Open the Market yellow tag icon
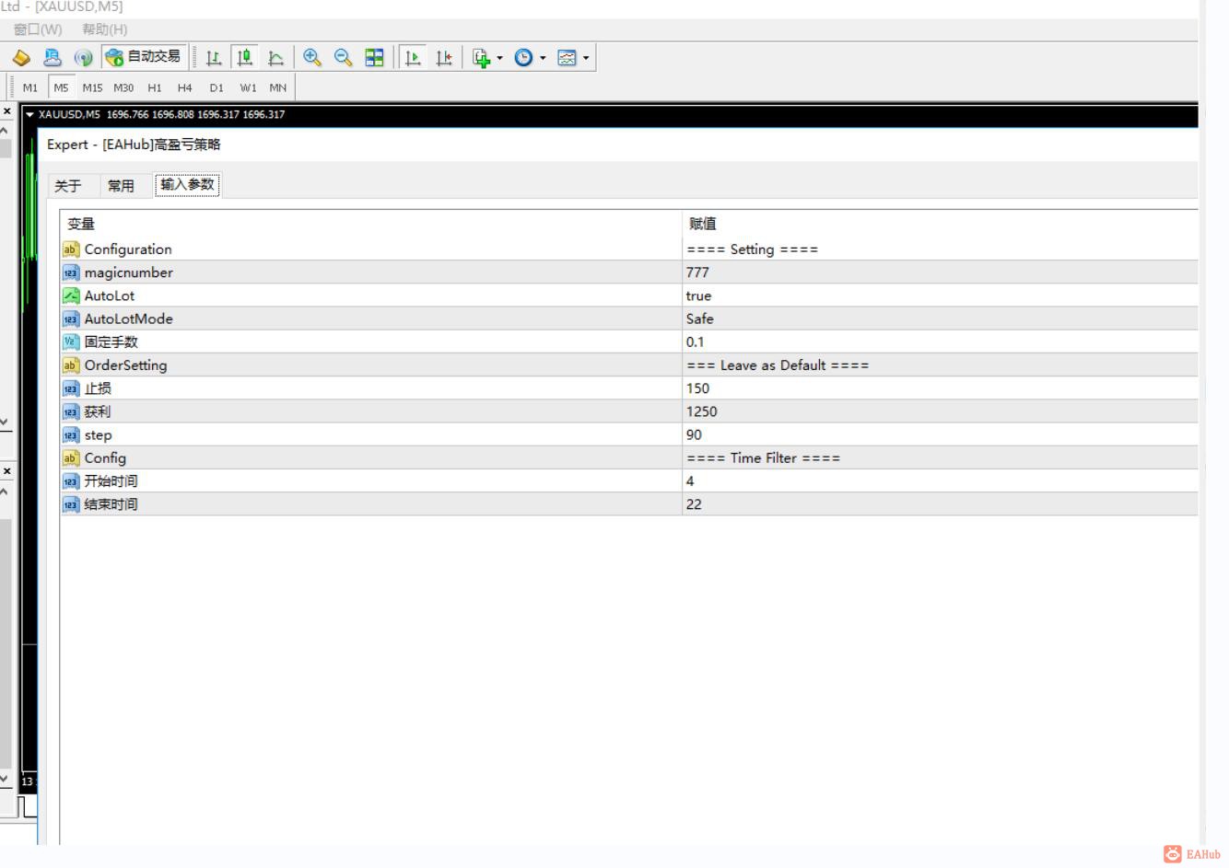Screen dimensions: 1229x868 click(x=21, y=58)
